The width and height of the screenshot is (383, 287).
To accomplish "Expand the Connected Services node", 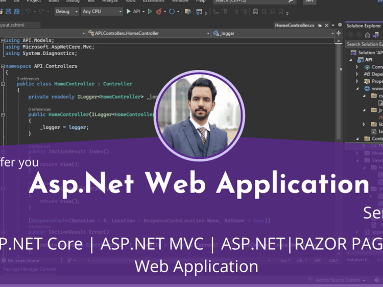I will point(357,67).
